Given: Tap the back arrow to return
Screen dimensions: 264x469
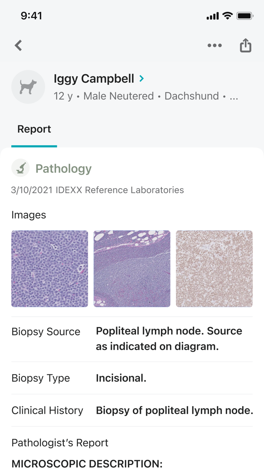Looking at the screenshot, I should 18,45.
